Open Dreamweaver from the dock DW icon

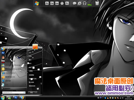(x=57, y=3)
